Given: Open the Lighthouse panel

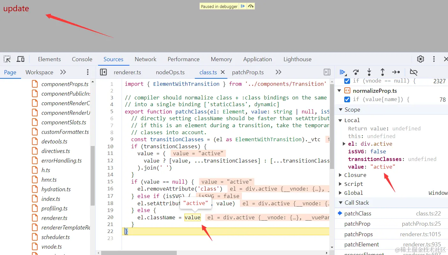Looking at the screenshot, I should coord(297,59).
